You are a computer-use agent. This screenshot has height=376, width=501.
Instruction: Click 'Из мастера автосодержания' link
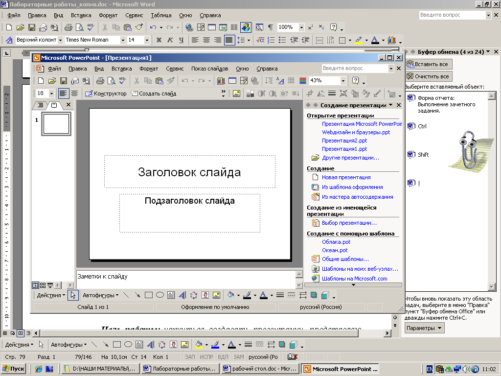pyautogui.click(x=357, y=197)
